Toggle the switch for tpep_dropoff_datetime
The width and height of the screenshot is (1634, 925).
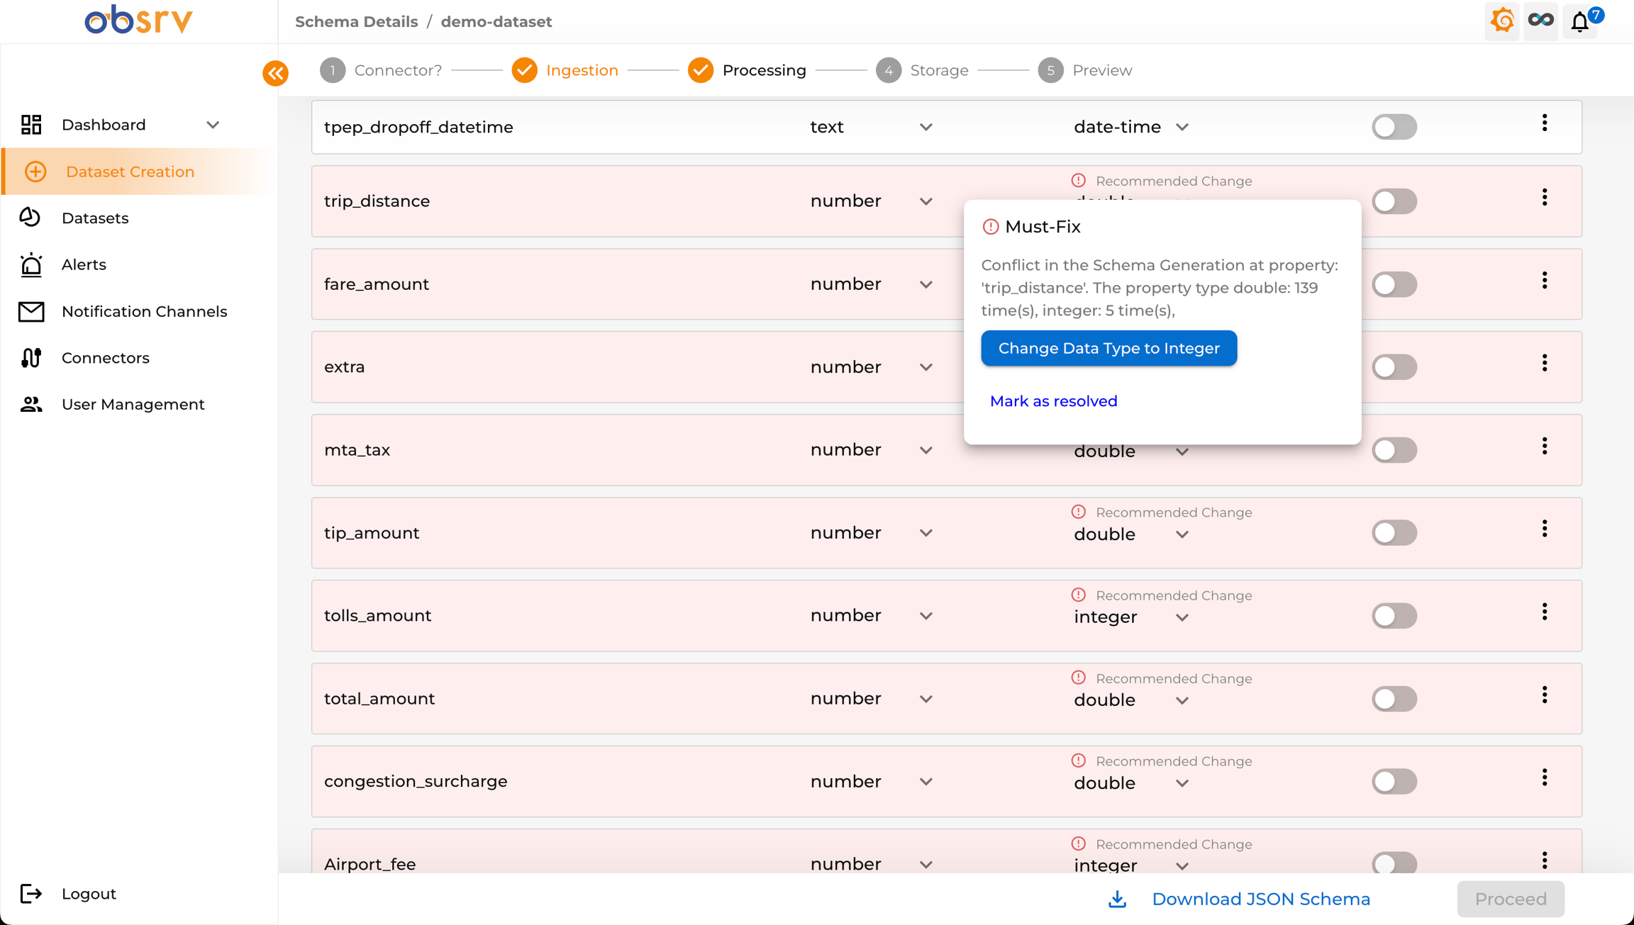[1394, 127]
